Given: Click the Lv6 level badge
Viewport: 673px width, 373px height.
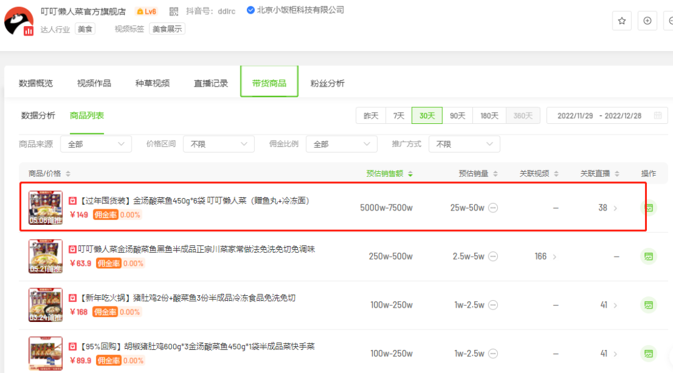Looking at the screenshot, I should [x=146, y=12].
